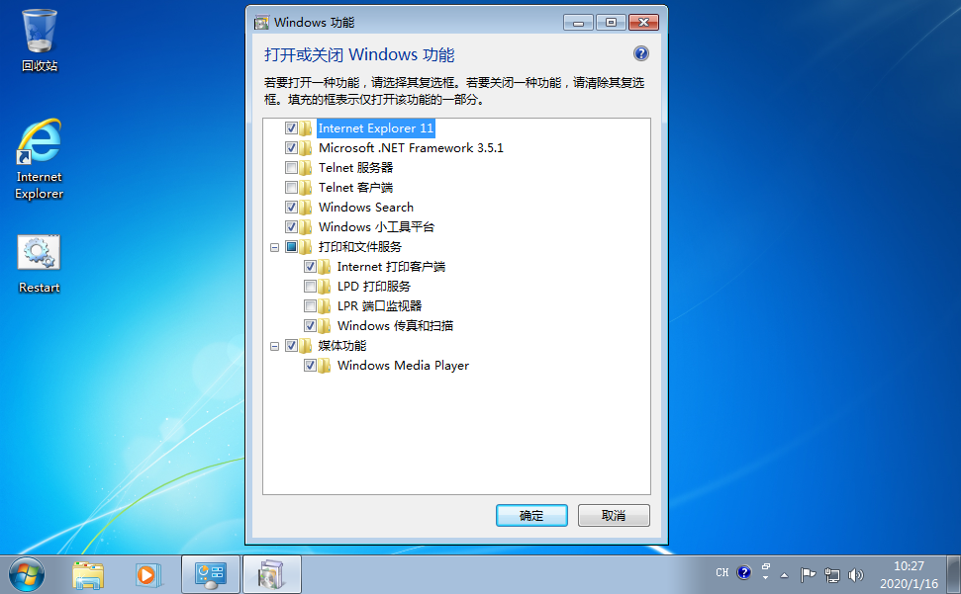Enable the Telnet 客户端 feature

tap(292, 187)
